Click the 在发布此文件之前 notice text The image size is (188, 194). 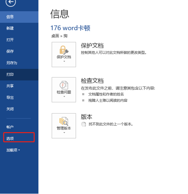[x=118, y=88]
